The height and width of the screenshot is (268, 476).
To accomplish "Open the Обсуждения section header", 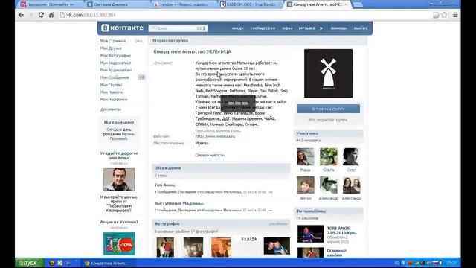I will click(221, 167).
